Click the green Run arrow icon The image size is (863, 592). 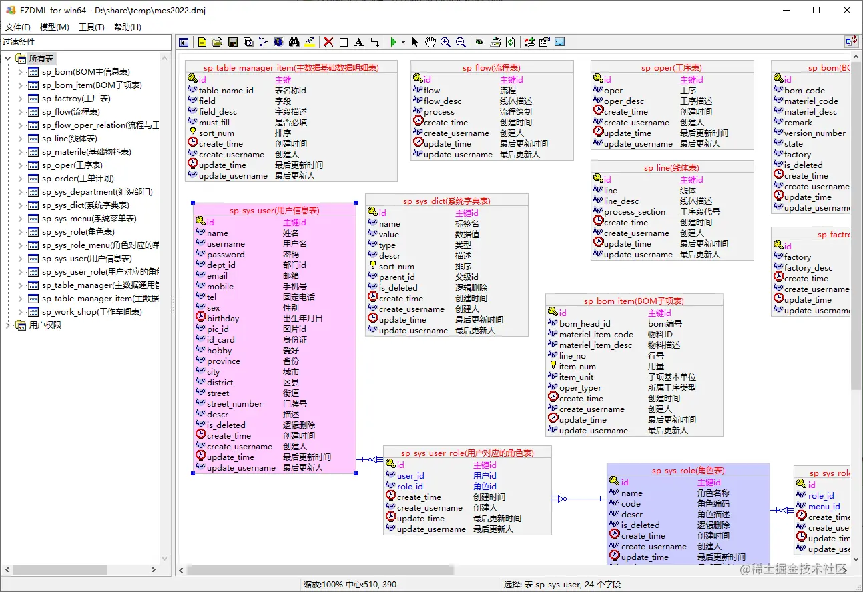394,42
